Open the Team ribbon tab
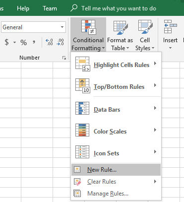The height and width of the screenshot is (202, 184). click(x=50, y=8)
